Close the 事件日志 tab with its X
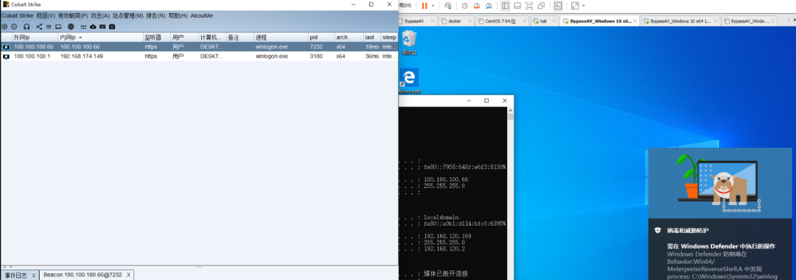This screenshot has height=280, width=796. click(33, 275)
